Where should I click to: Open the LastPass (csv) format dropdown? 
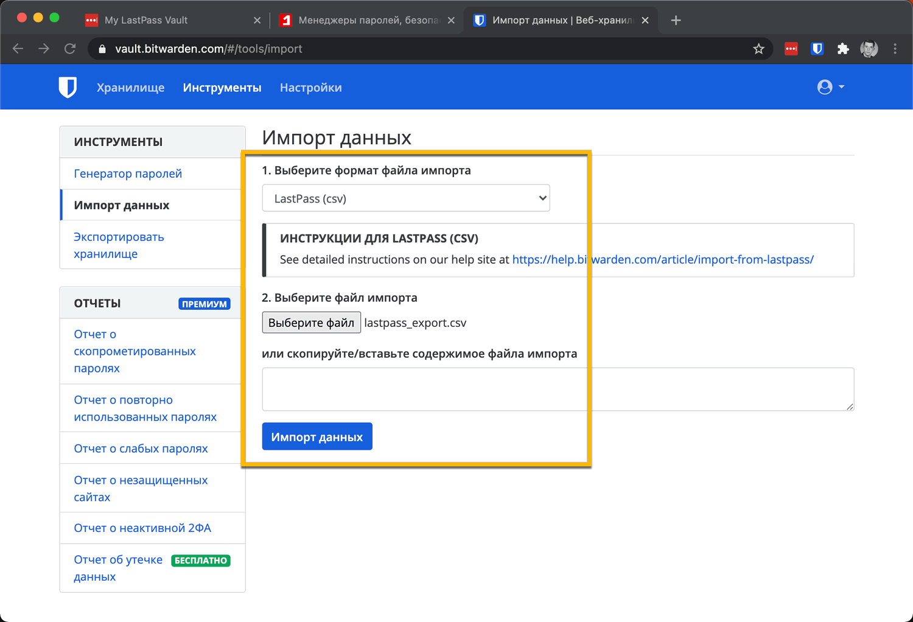click(x=406, y=198)
